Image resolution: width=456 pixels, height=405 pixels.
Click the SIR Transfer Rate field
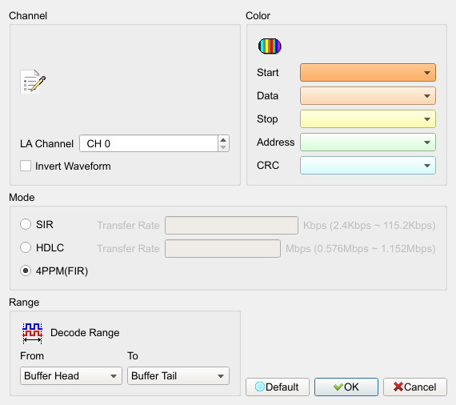[x=231, y=225]
